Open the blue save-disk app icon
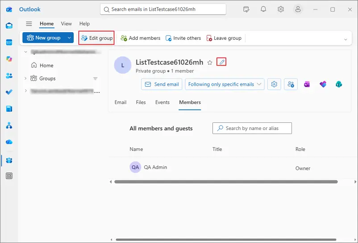Viewport: 358px width, 243px height. coord(9,109)
